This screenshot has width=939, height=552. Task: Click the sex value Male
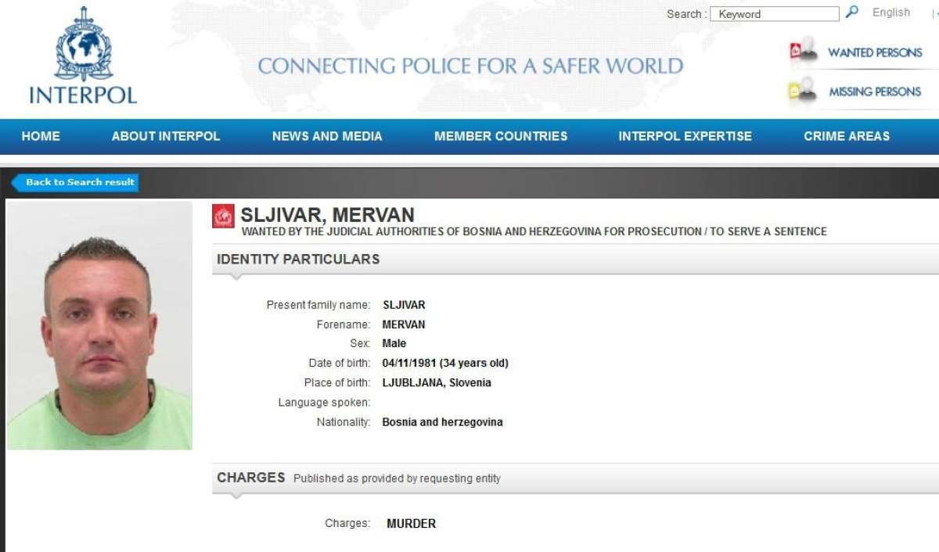[394, 343]
